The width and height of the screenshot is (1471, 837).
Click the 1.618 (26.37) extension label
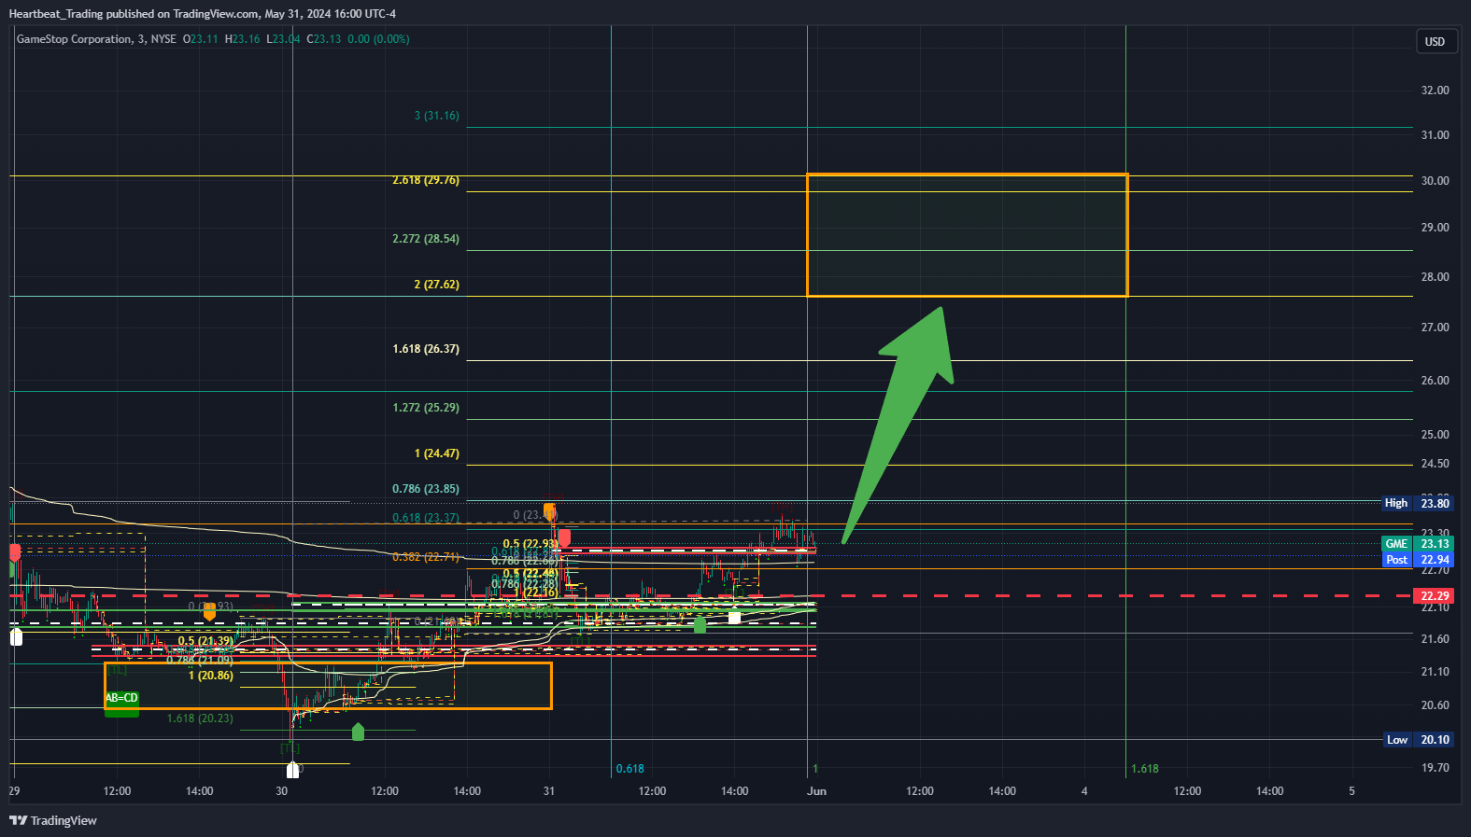click(x=426, y=349)
